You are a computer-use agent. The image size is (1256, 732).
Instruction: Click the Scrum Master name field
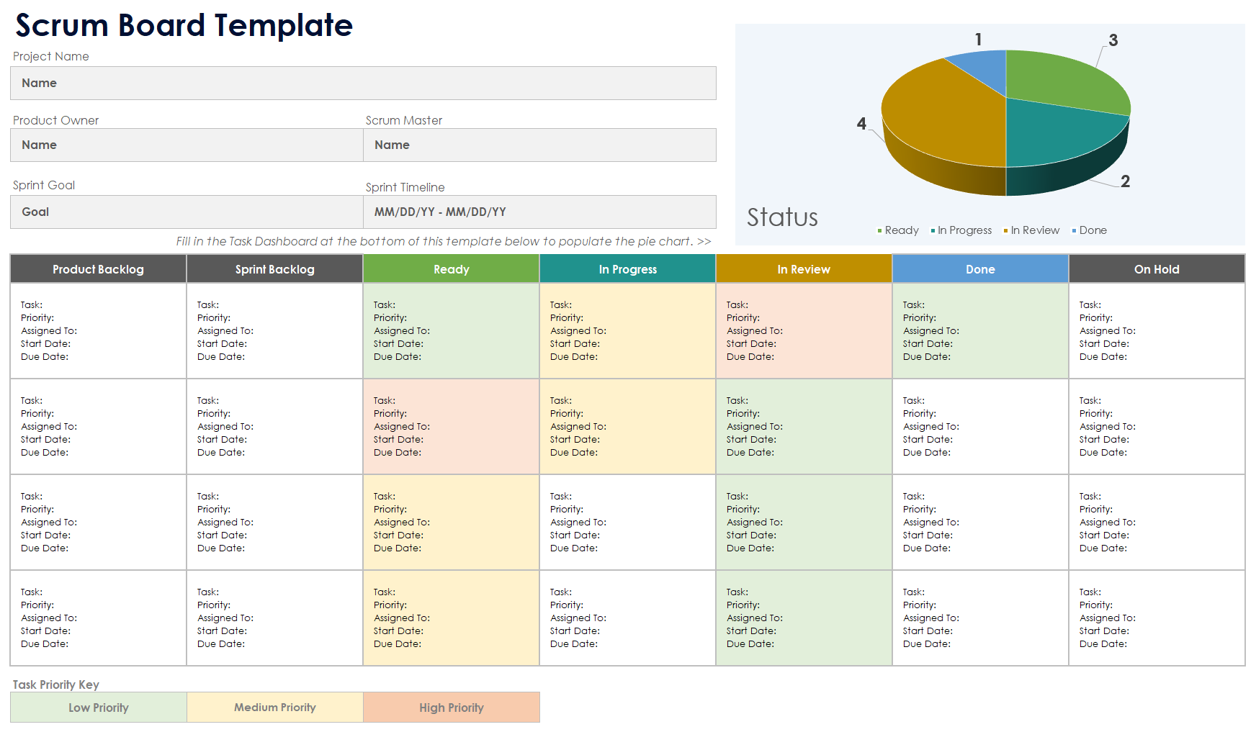pos(539,145)
